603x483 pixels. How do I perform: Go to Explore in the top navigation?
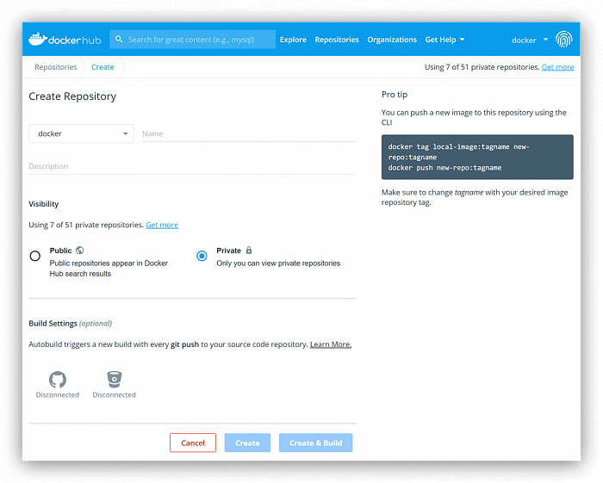click(293, 40)
